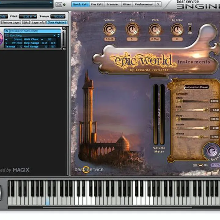Click the Vel Range high value 127
The height and width of the screenshot is (220, 220).
53,46
